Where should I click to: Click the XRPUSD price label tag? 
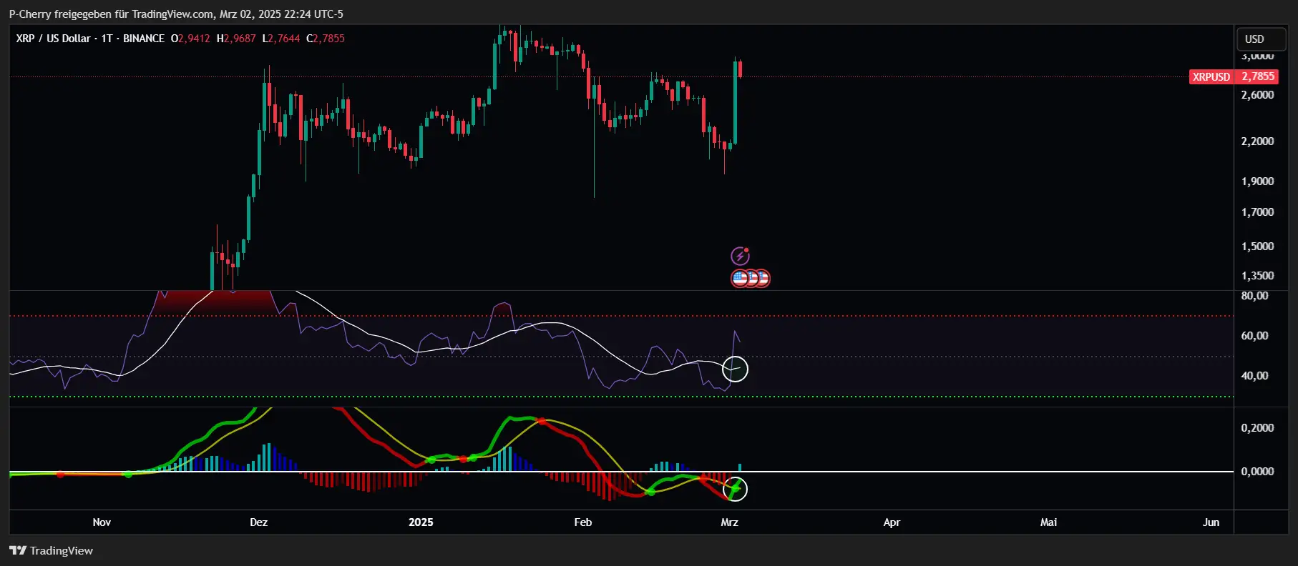1211,76
